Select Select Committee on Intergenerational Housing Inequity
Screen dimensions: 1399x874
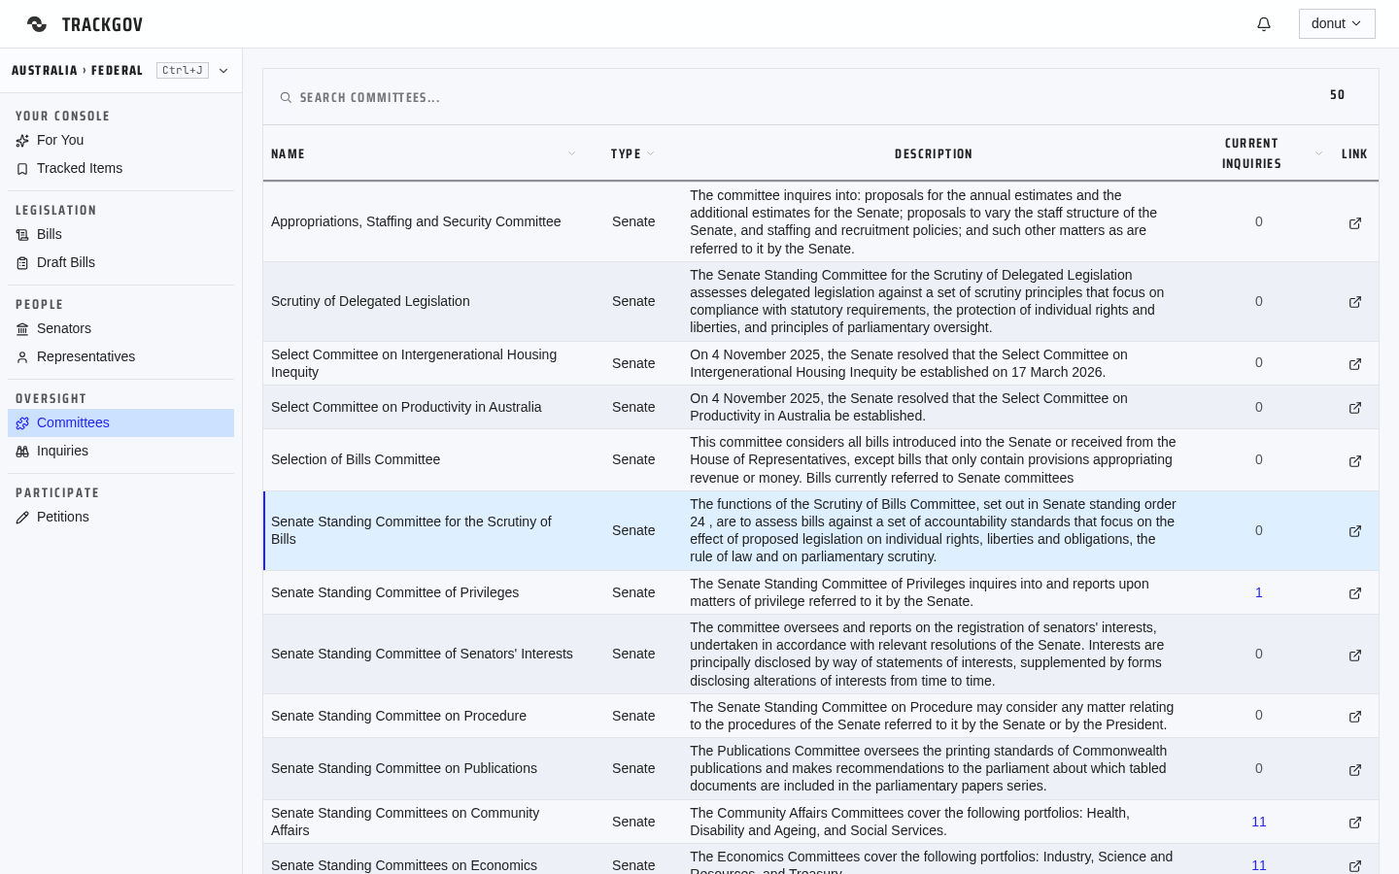[x=414, y=363]
